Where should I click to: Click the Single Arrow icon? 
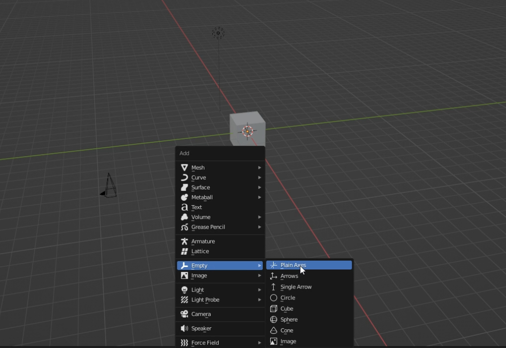pyautogui.click(x=273, y=287)
